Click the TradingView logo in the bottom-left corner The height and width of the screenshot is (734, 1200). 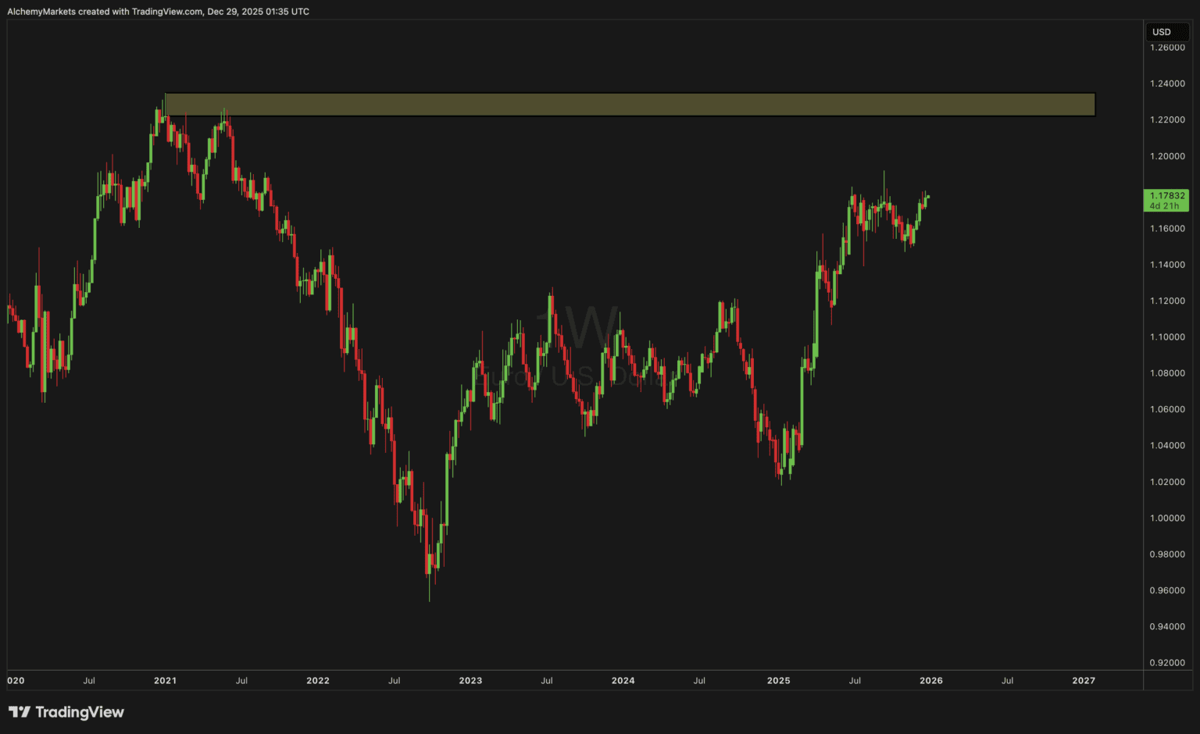(66, 712)
